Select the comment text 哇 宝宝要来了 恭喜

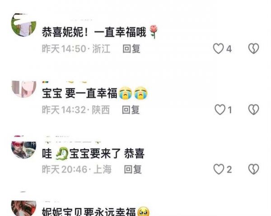93,153
